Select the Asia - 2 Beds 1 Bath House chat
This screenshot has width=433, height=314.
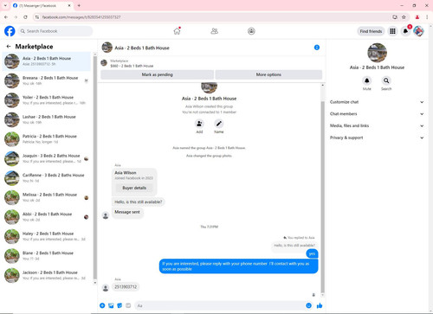[x=47, y=61]
